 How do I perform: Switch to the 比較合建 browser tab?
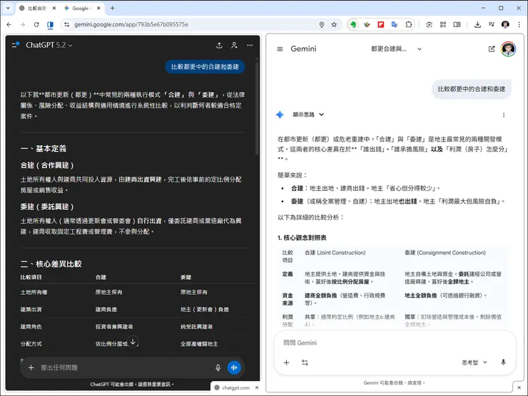click(x=37, y=8)
